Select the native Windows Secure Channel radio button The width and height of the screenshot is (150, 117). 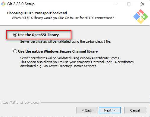(15, 51)
